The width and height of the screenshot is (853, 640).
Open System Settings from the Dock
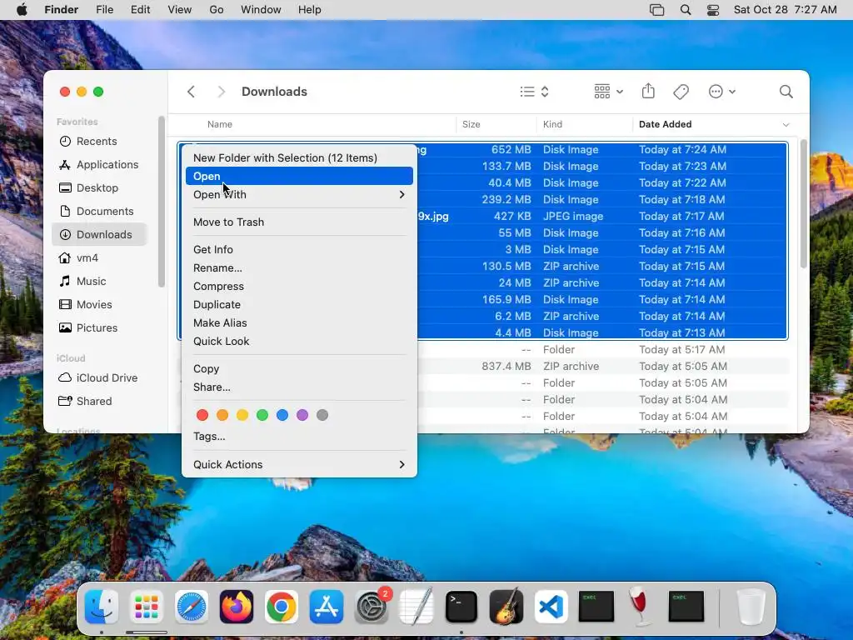click(372, 607)
